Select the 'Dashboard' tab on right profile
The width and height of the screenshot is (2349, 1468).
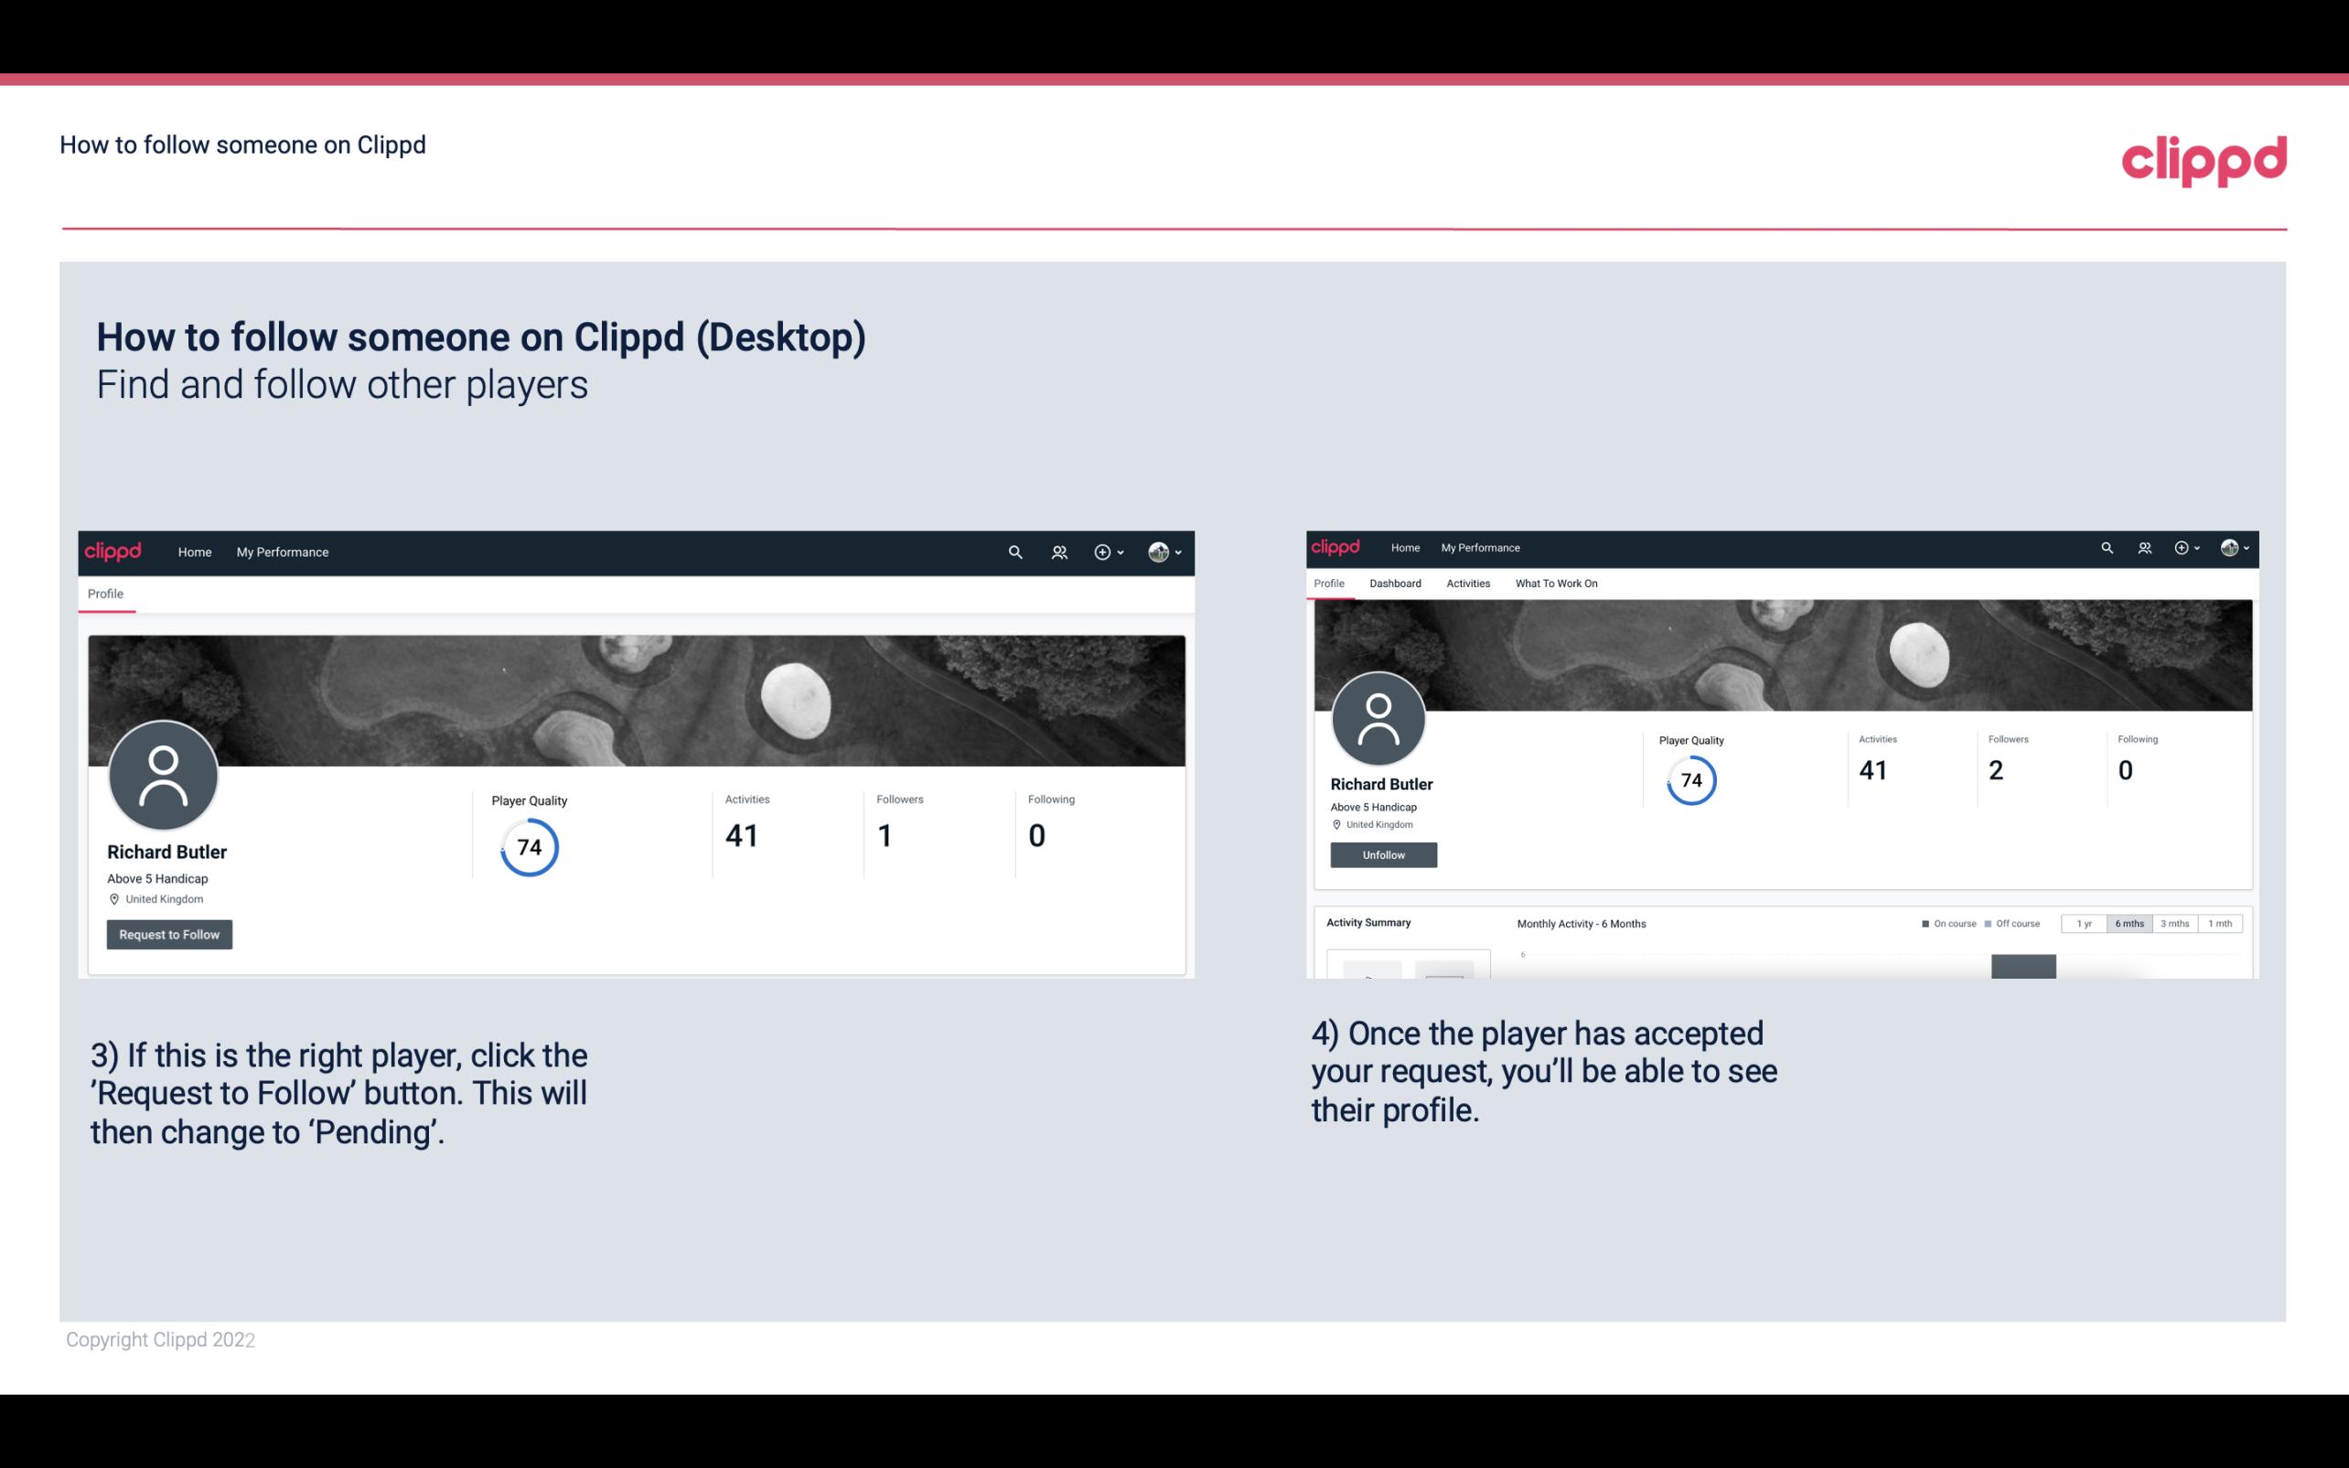[x=1393, y=584]
